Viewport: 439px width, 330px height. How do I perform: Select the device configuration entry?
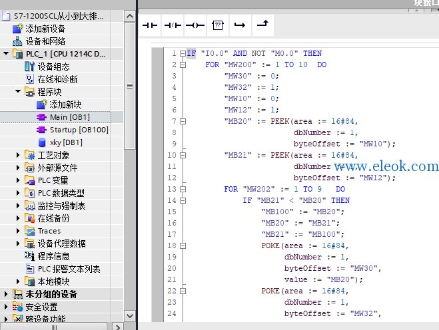(x=53, y=67)
